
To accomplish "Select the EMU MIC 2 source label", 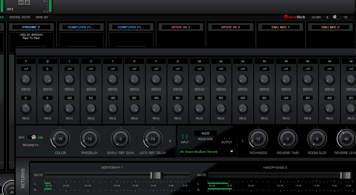I will [x=330, y=27].
